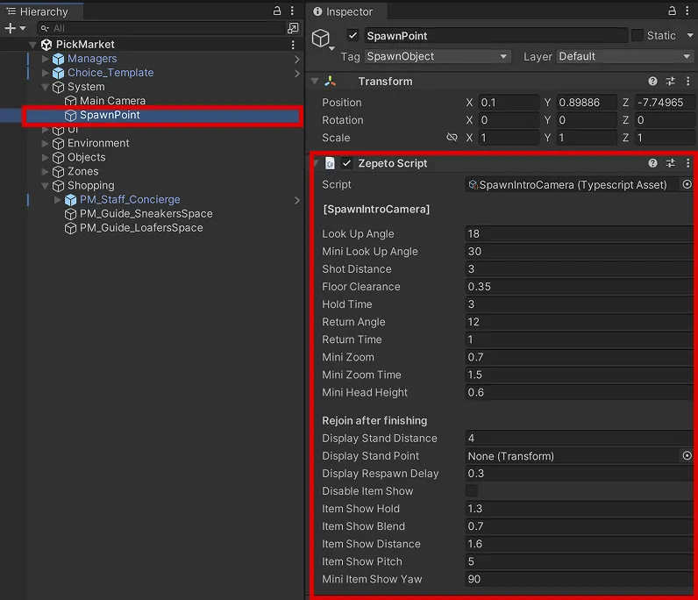Open Transform presets icon

click(670, 81)
